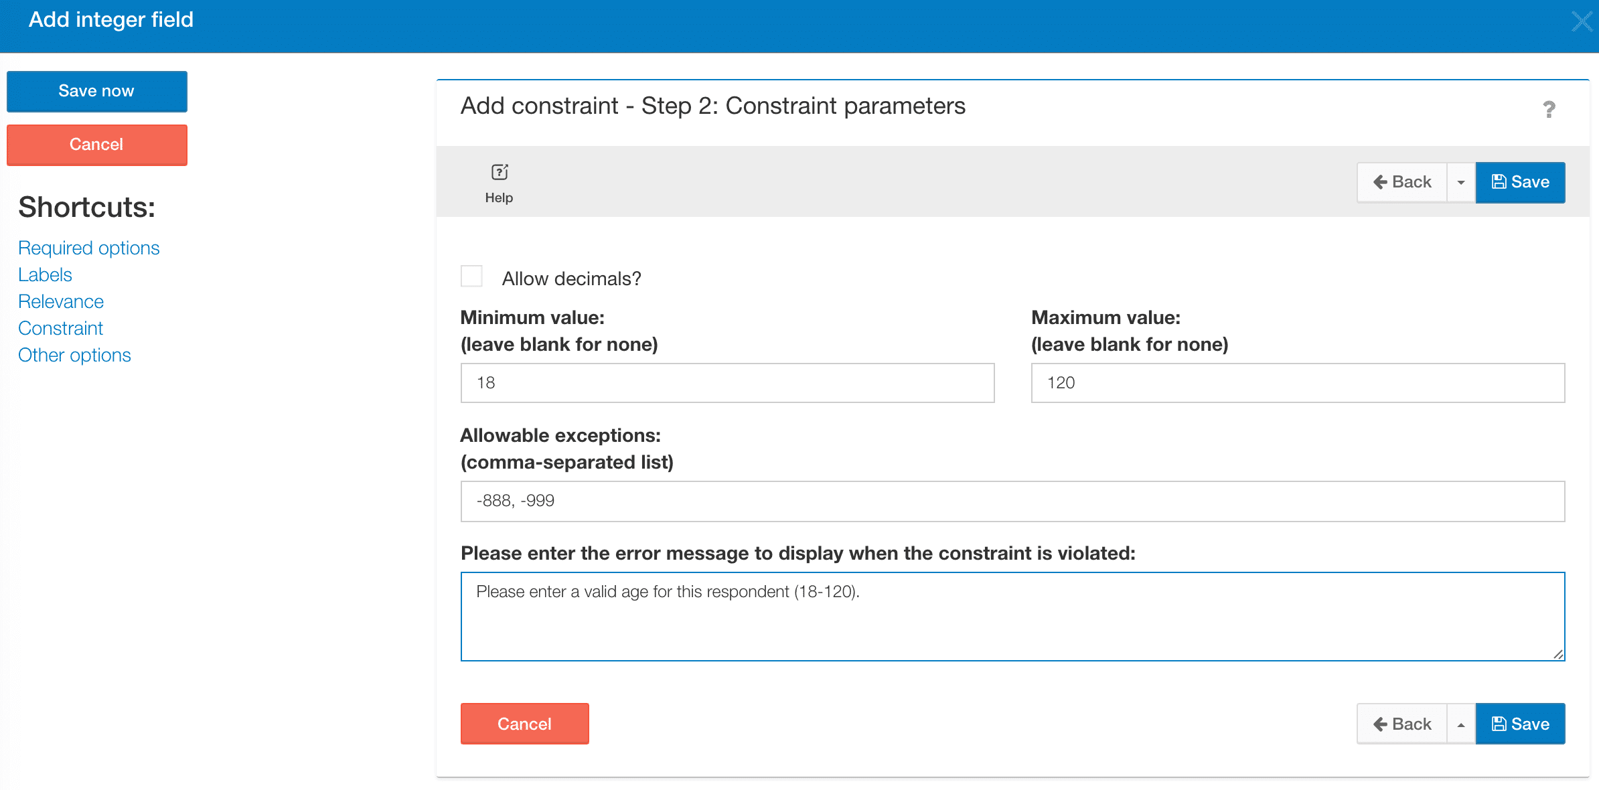Select the Constraint shortcut link
This screenshot has width=1599, height=790.
(x=60, y=328)
